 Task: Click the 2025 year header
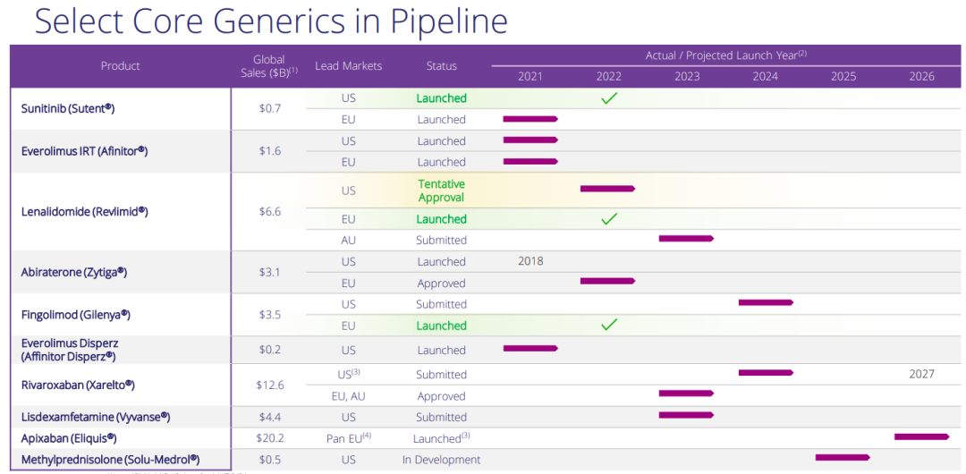click(843, 76)
